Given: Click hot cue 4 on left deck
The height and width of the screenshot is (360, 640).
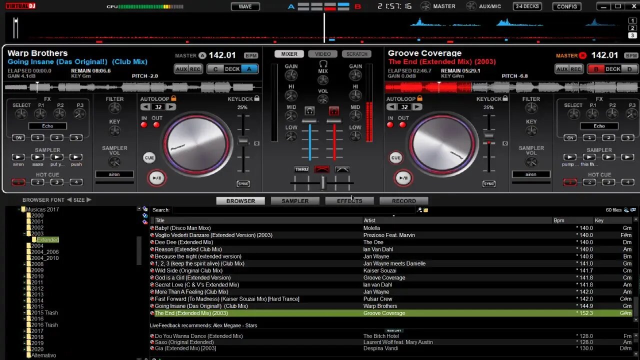Looking at the screenshot, I should point(76,182).
